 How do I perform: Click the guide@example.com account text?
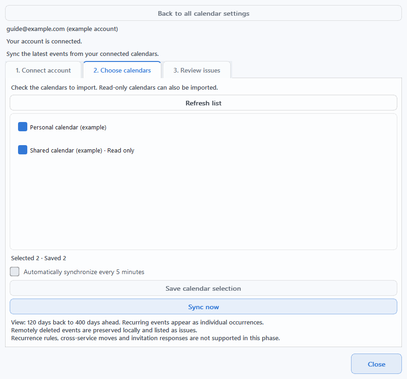(62, 29)
